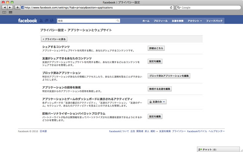Screen dimensions: 243x152
Task: Open the Top Sites grid icon
Action: 11,13
